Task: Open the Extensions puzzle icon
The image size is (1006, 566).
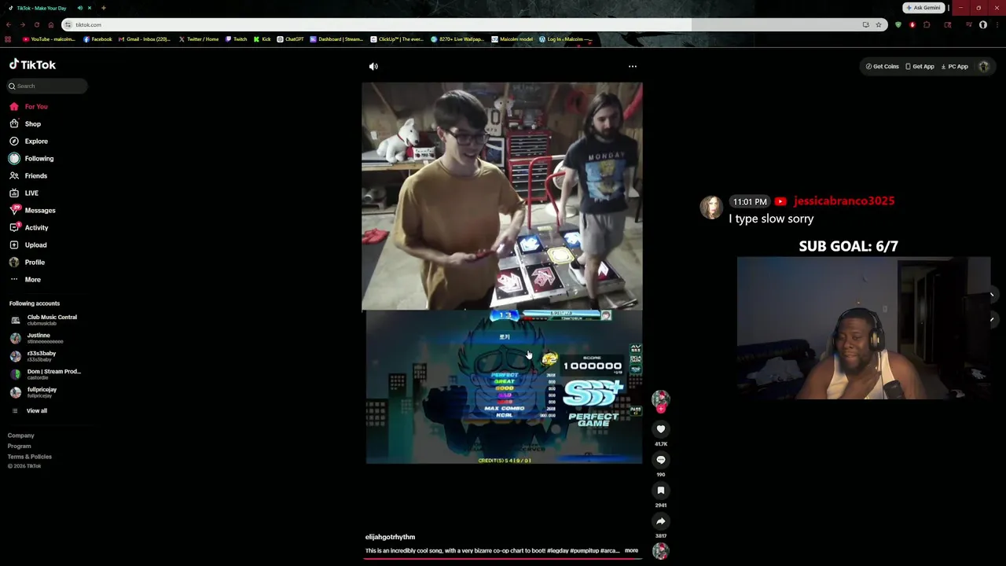Action: click(x=927, y=24)
